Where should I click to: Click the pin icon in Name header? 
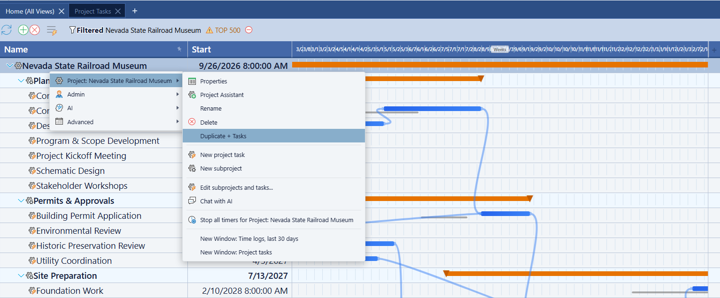pyautogui.click(x=179, y=49)
